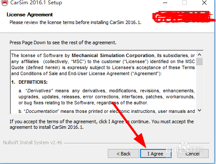Click the red CarSim car icon in title bar
The image size is (216, 164).
(x=5, y=3)
